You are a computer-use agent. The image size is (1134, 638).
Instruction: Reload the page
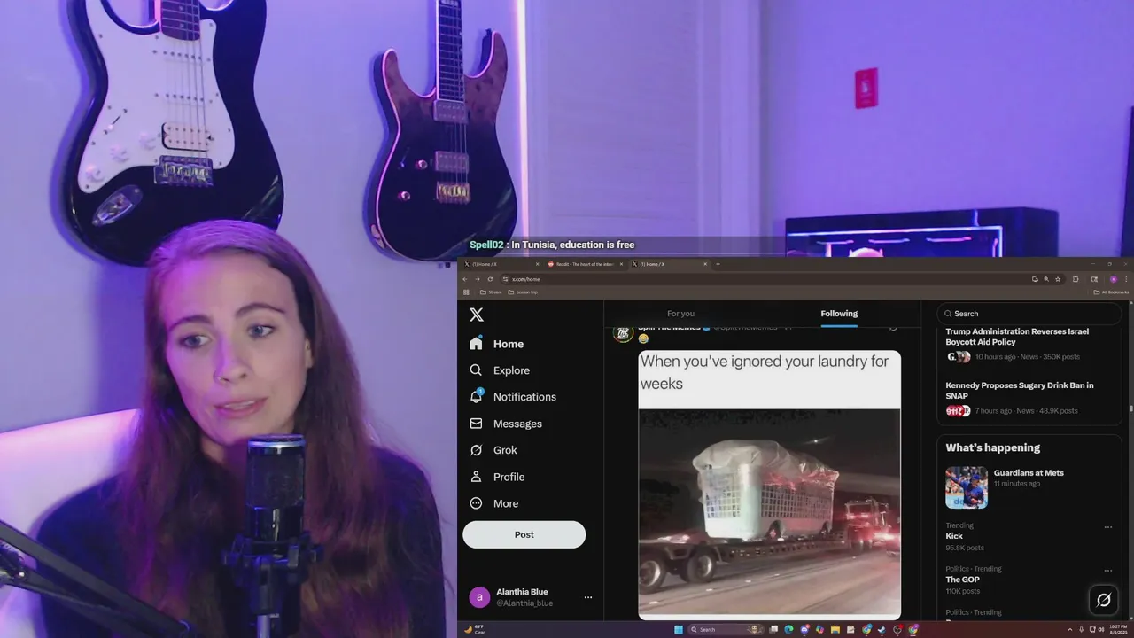pos(490,279)
